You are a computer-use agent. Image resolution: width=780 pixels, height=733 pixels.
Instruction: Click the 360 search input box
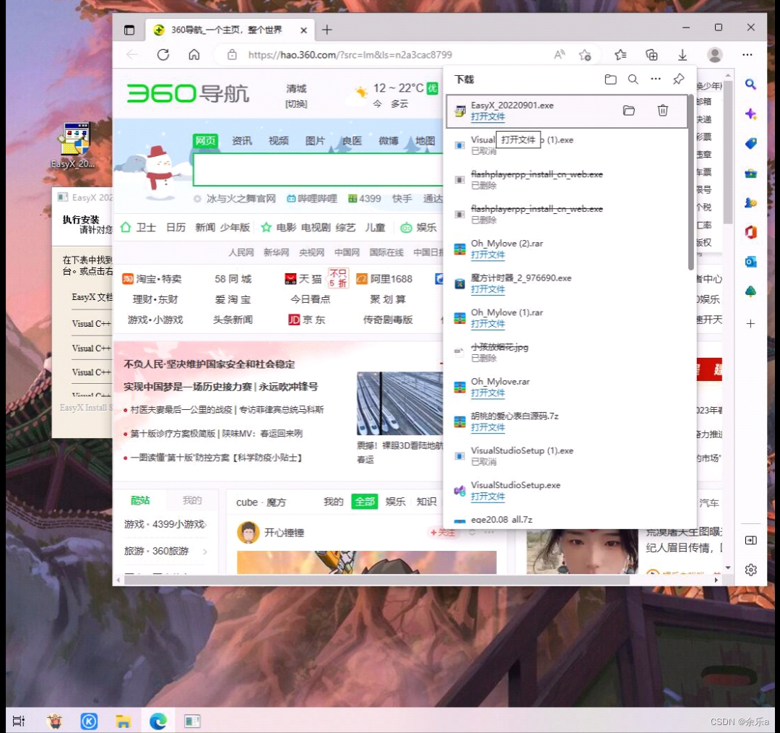click(x=318, y=169)
